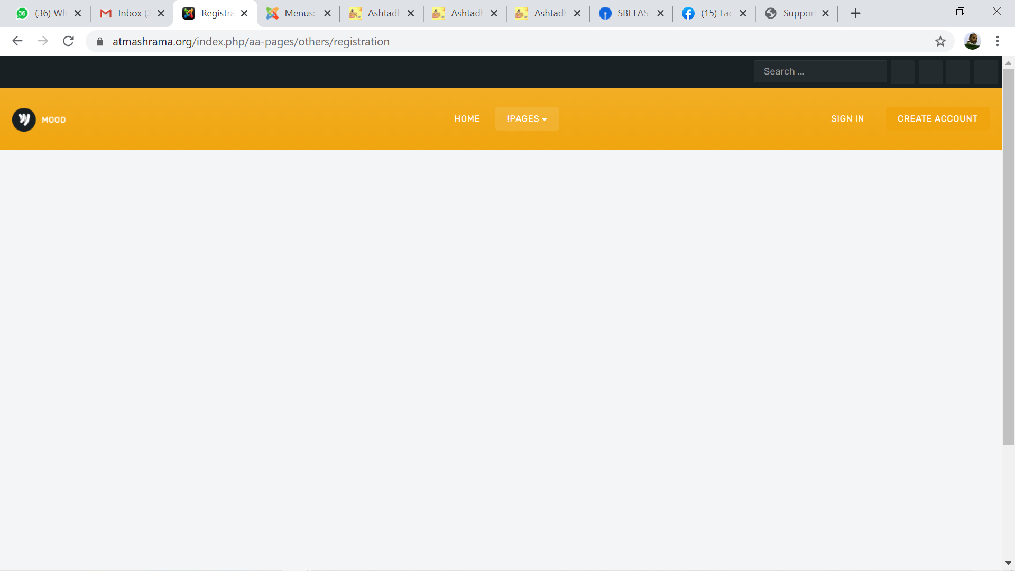Expand the IPAGES dropdown menu
The height and width of the screenshot is (571, 1015).
[527, 119]
